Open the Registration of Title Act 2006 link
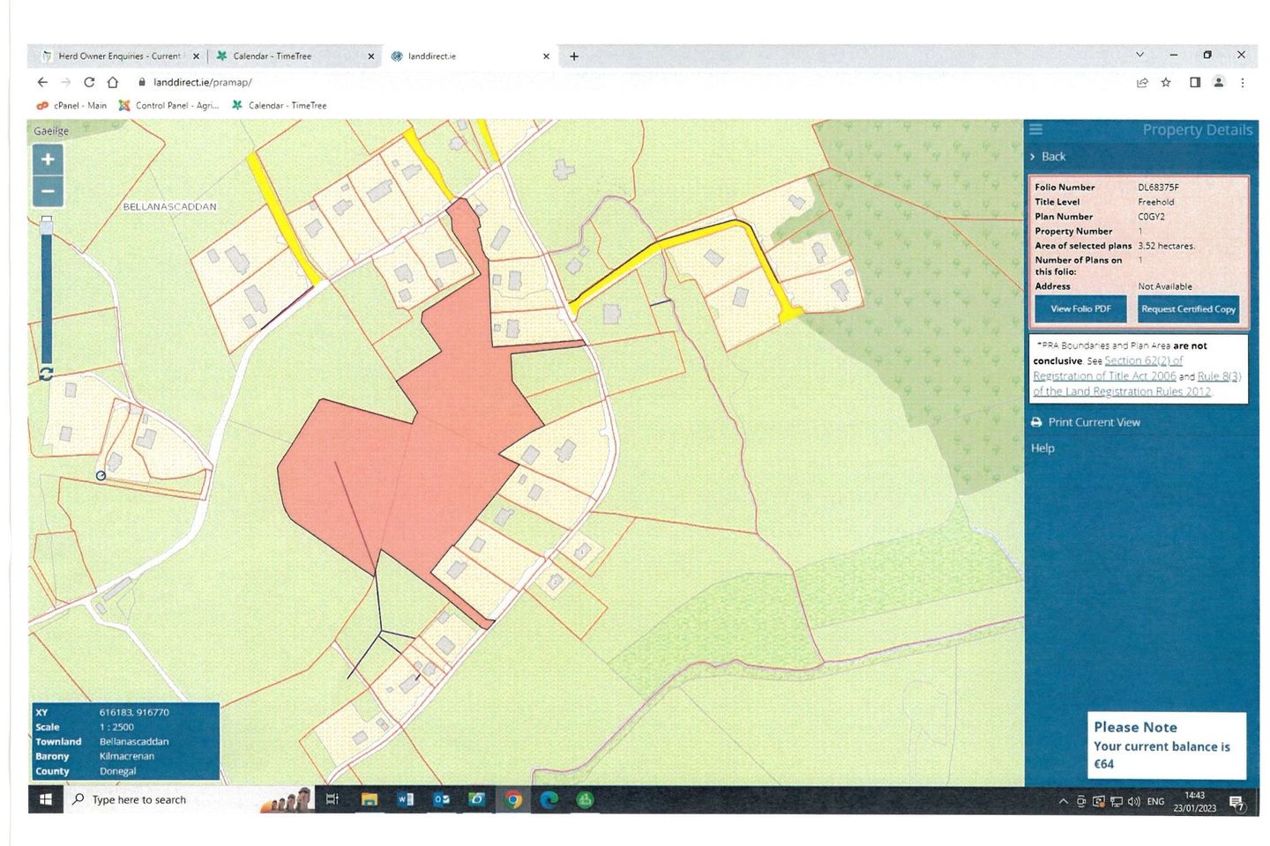 (1103, 375)
